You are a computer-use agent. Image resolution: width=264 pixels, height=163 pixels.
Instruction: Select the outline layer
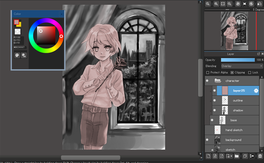pos(236,101)
